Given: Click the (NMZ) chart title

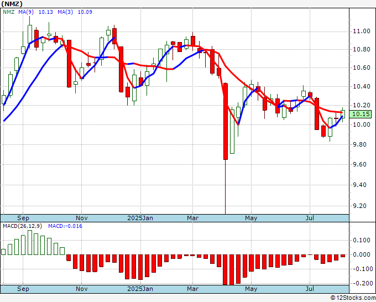Looking at the screenshot, I should 12,4.
